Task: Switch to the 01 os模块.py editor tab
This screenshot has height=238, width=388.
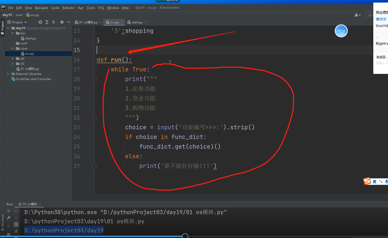Action: 88,22
